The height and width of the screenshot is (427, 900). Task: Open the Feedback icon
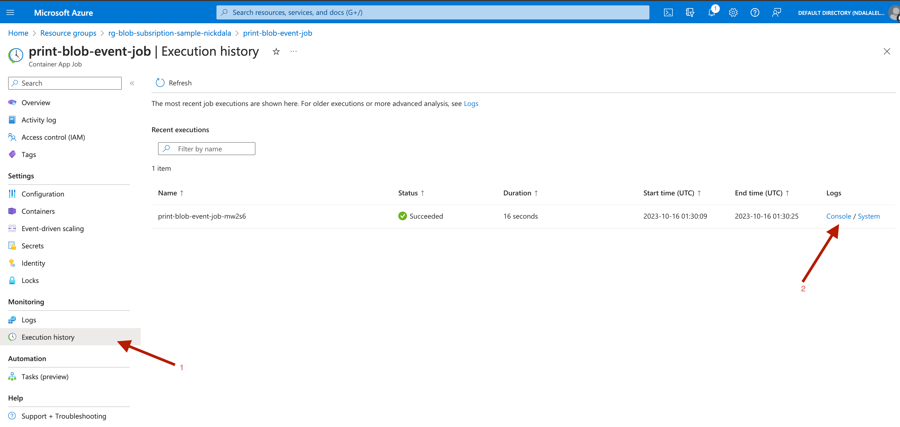(x=776, y=12)
